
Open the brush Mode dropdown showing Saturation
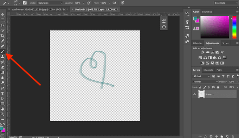[x=50, y=3]
